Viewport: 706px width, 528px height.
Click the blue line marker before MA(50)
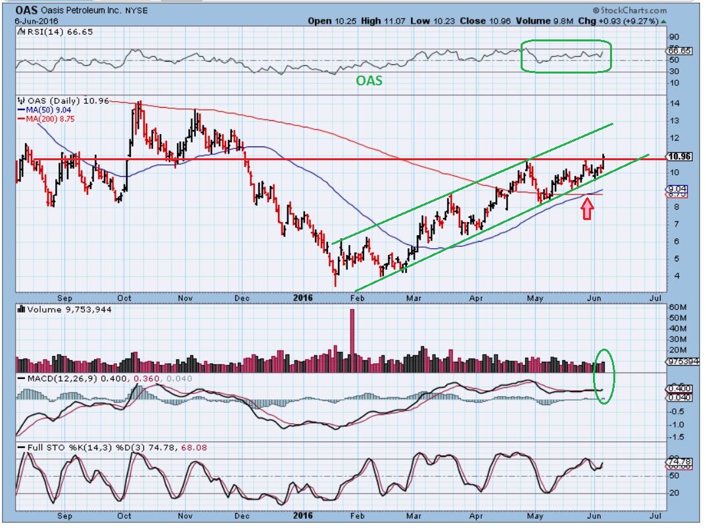point(21,110)
